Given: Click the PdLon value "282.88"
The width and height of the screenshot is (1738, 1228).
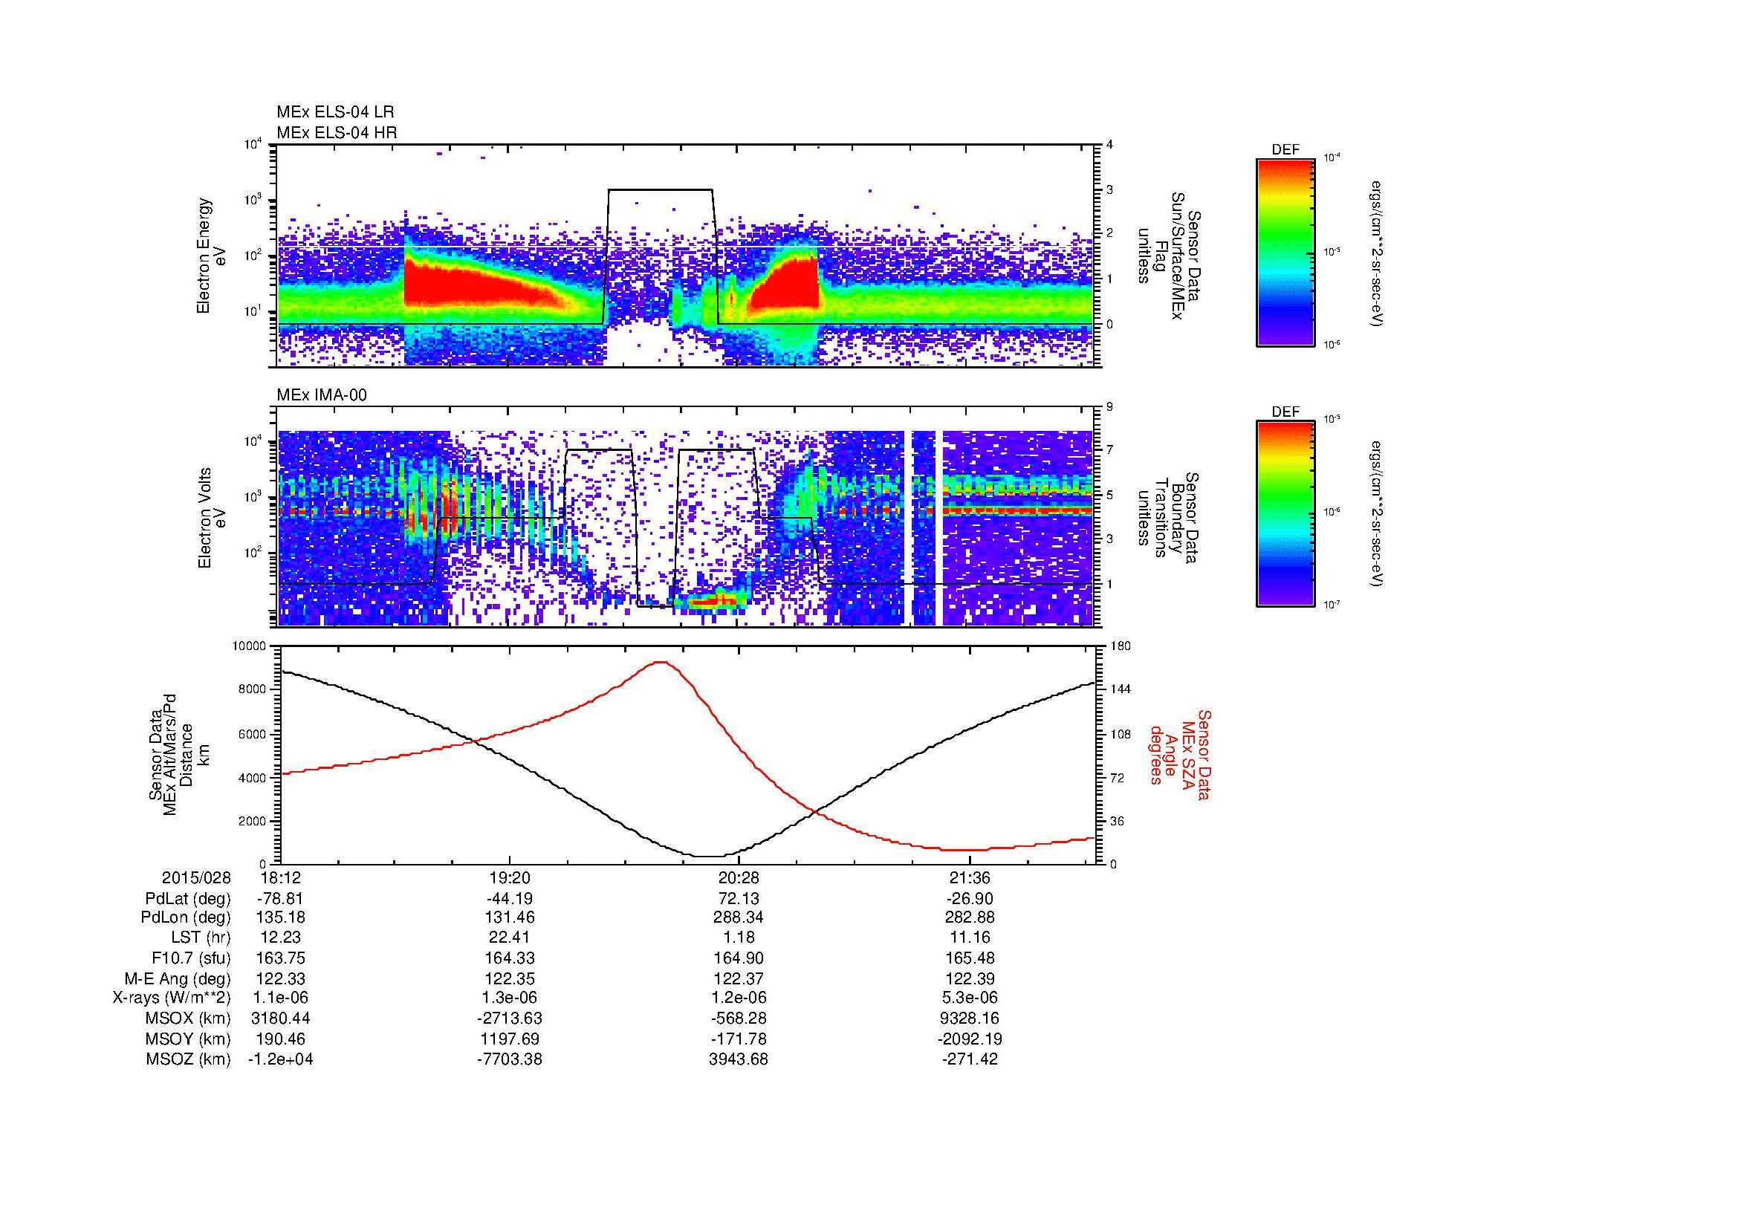Looking at the screenshot, I should coord(970,917).
